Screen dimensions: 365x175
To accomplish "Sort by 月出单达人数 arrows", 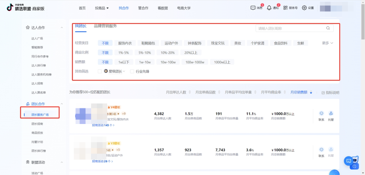I will click(190, 92).
